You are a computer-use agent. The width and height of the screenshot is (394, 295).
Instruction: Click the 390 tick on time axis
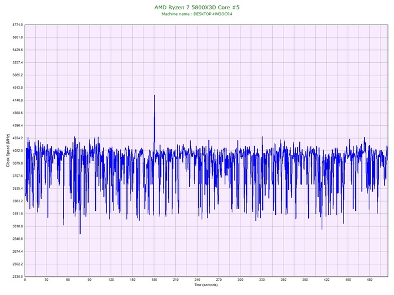(x=305, y=280)
